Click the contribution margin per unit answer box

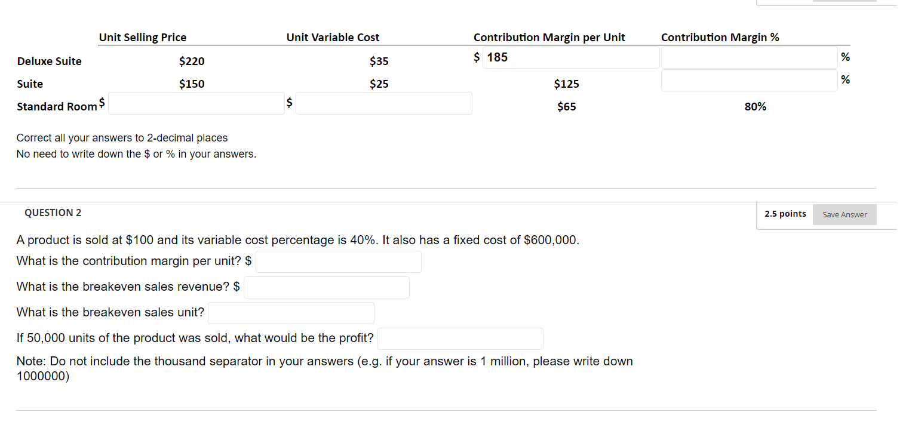(x=338, y=261)
